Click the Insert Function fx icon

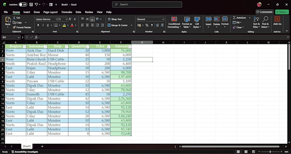click(36, 37)
